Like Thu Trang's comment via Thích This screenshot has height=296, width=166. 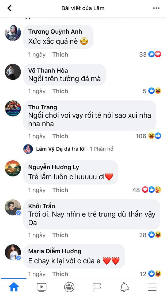pyautogui.click(x=60, y=136)
